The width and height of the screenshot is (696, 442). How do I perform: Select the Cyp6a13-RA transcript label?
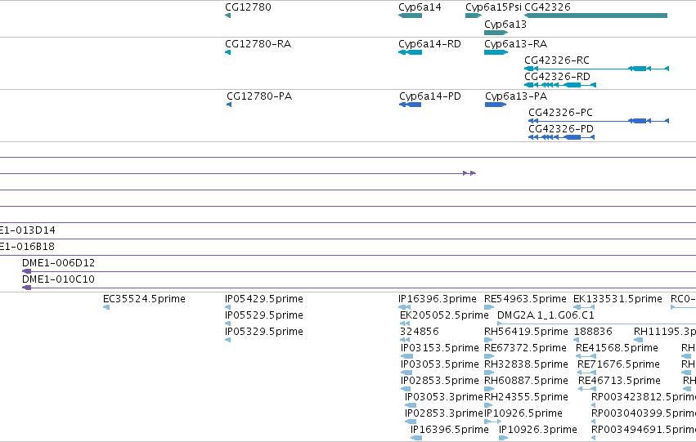coord(515,44)
